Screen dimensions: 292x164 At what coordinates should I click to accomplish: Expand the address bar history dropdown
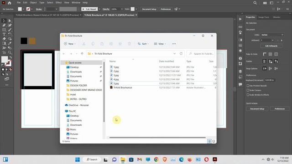pos(174,54)
